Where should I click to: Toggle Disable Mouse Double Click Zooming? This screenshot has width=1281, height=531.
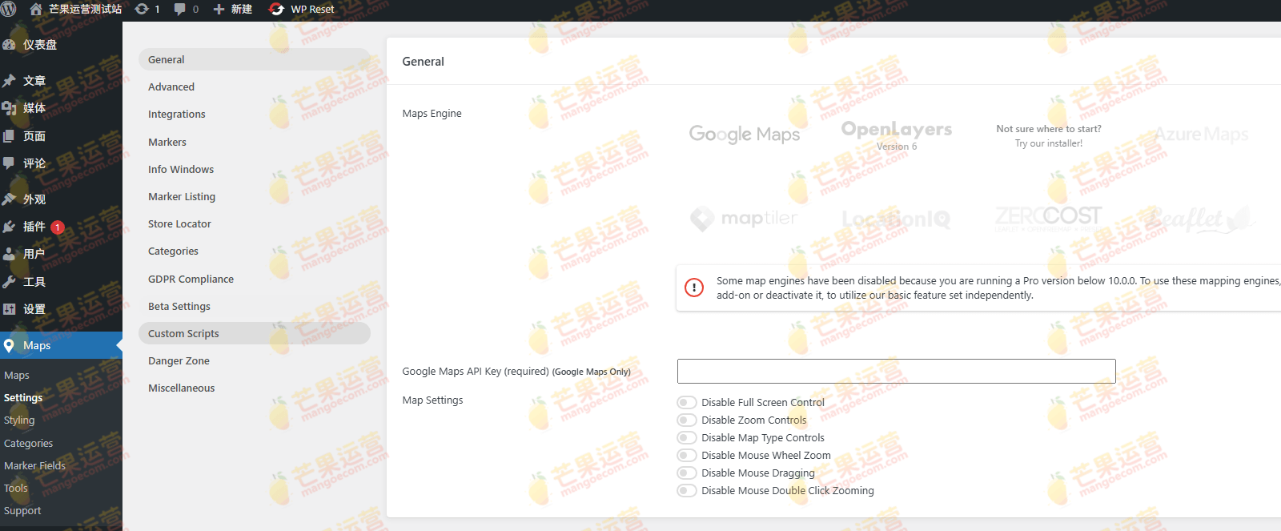click(x=687, y=490)
